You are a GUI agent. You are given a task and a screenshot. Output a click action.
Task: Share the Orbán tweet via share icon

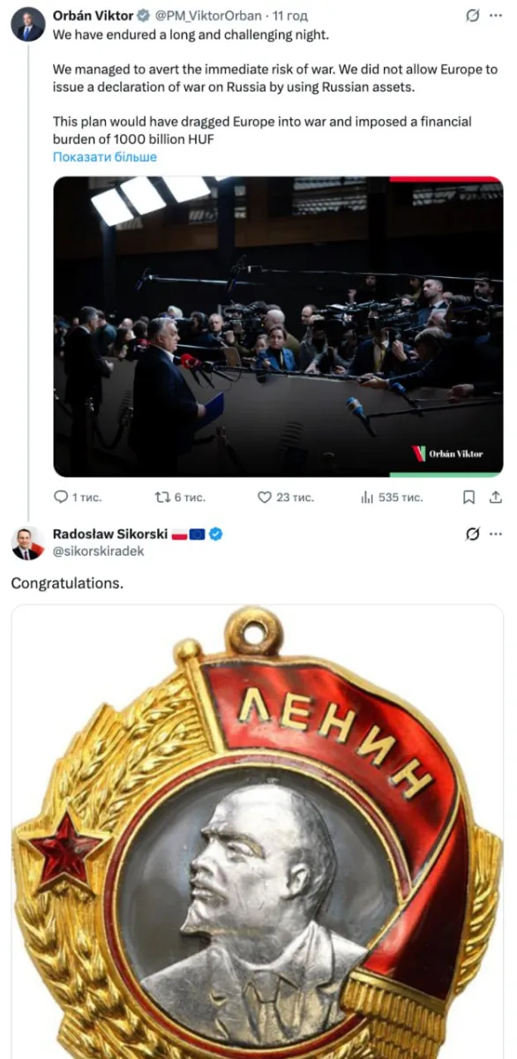[496, 497]
